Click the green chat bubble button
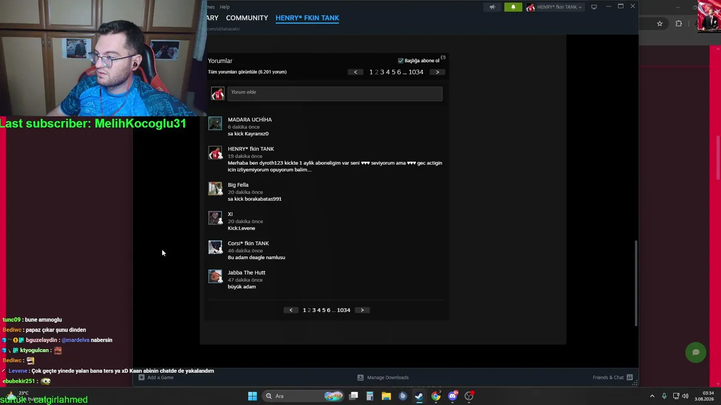This screenshot has height=405, width=721. [x=696, y=352]
